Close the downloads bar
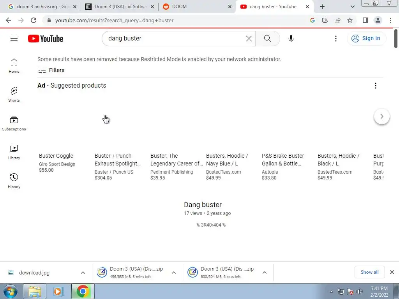399x299 pixels. (392, 272)
